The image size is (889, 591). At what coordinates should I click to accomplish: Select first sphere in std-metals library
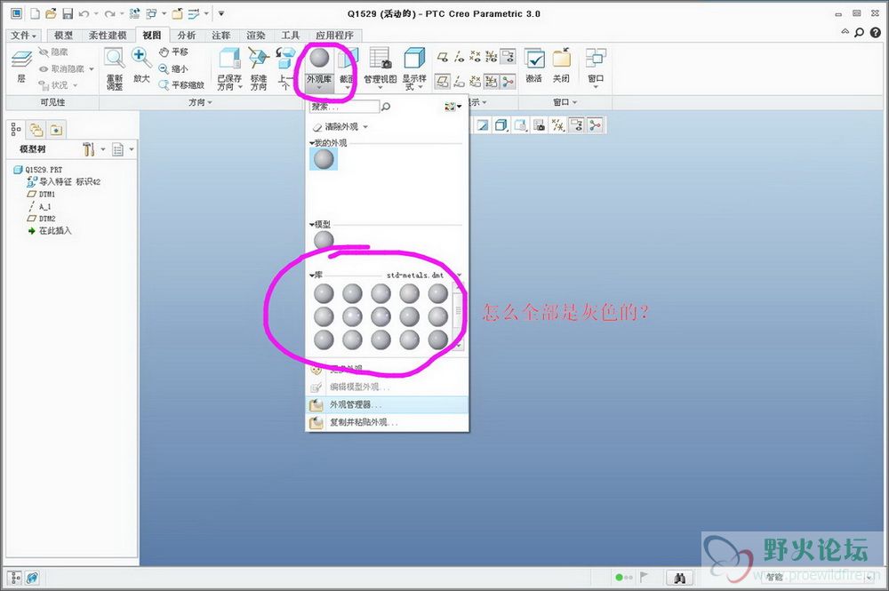point(324,293)
